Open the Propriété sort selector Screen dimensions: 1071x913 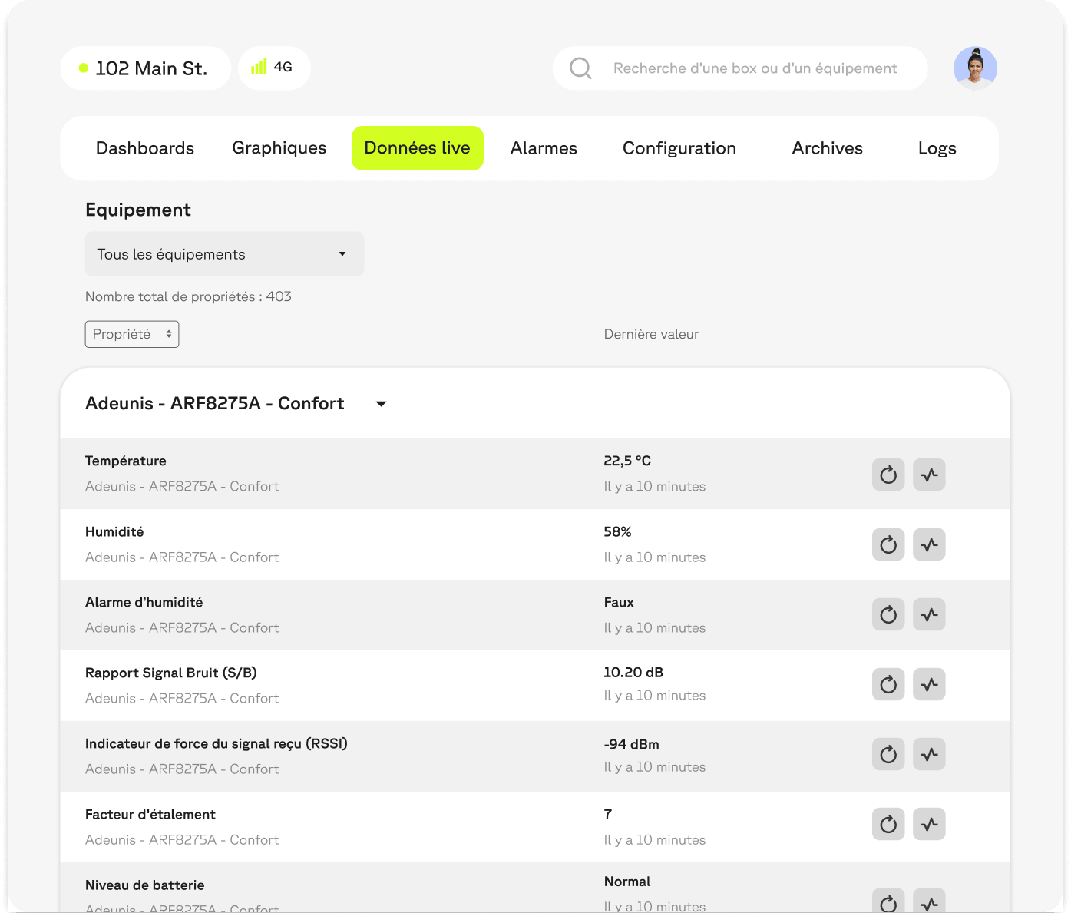click(x=131, y=334)
